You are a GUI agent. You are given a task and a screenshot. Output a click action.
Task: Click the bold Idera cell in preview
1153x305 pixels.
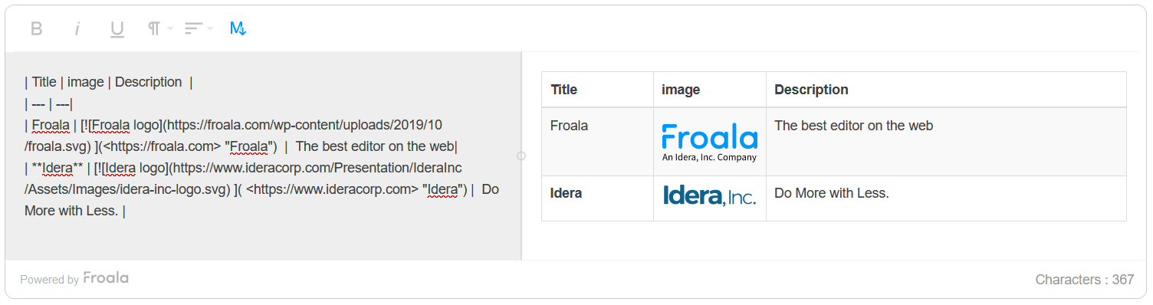pyautogui.click(x=597, y=198)
